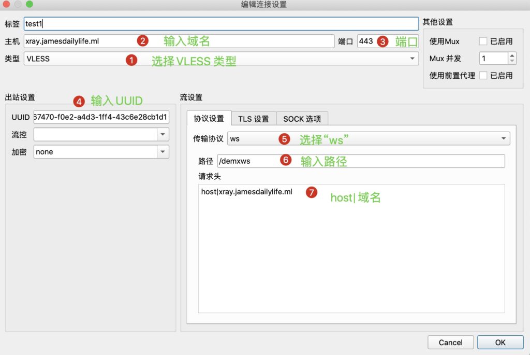Click the 路径 path input field
Image resolution: width=530 pixels, height=355 pixels.
(361, 161)
